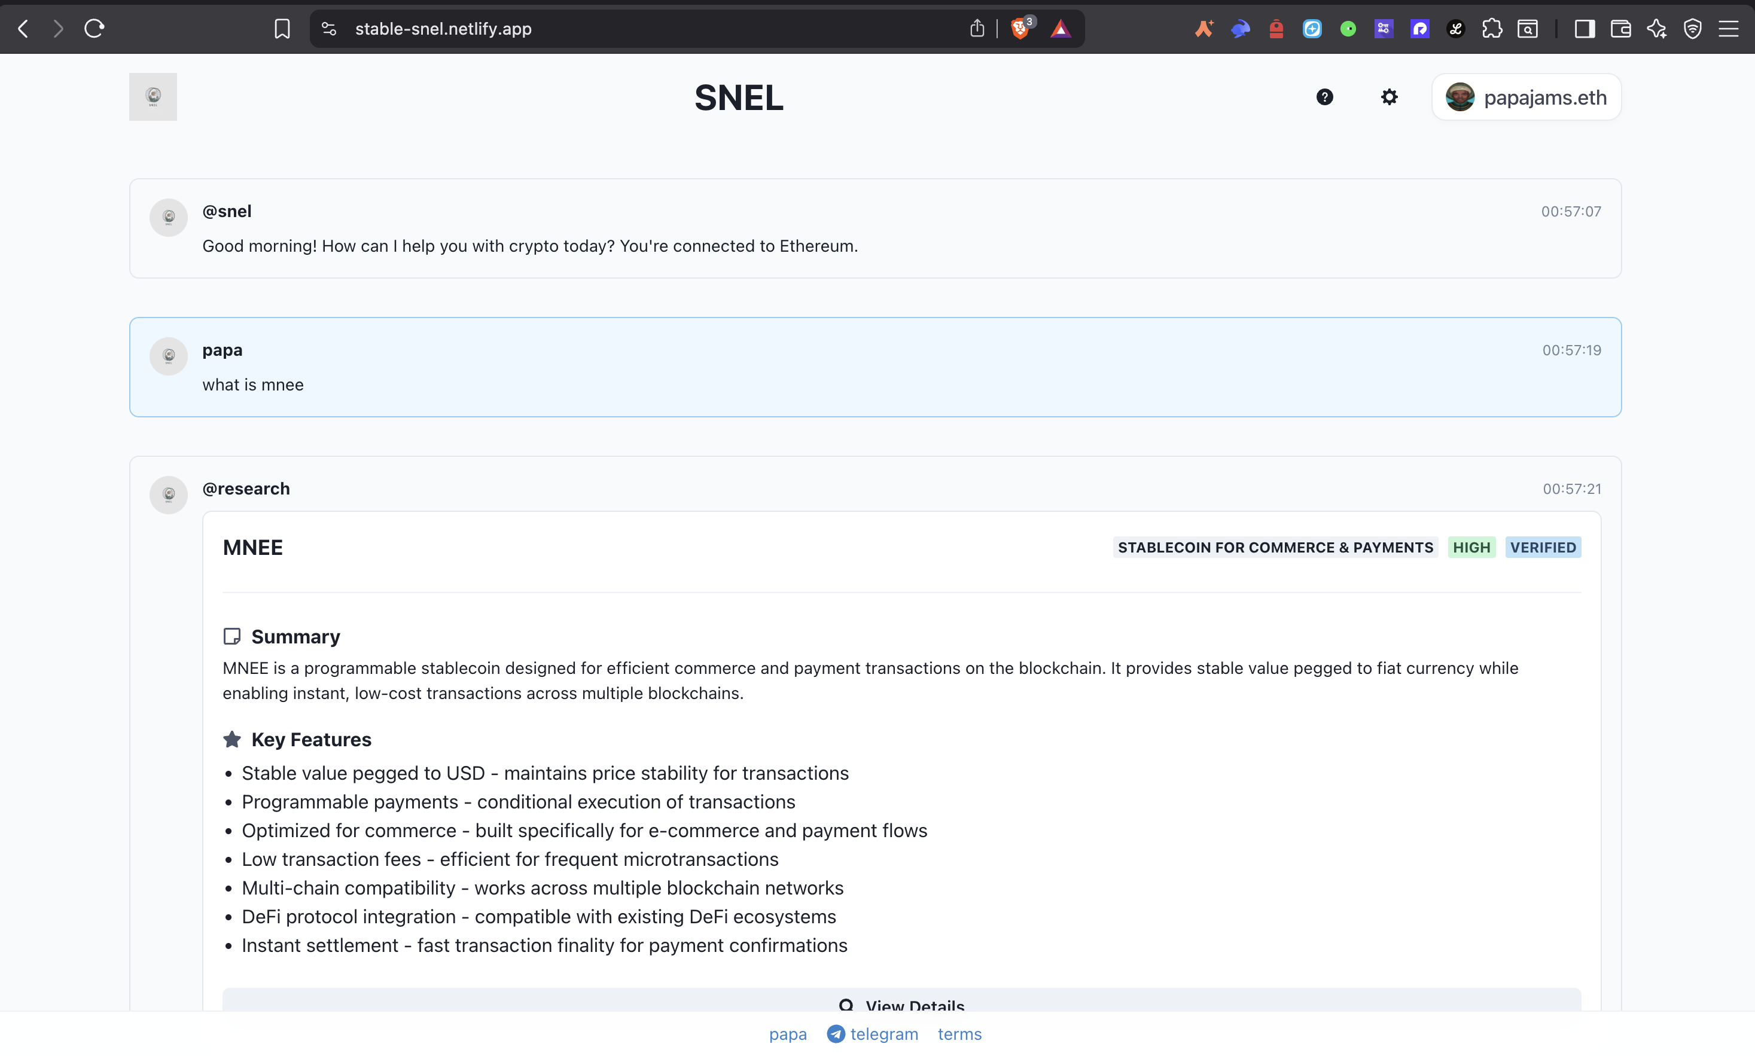The image size is (1755, 1056).
Task: Bookmark this page with the bookmark icon
Action: pyautogui.click(x=282, y=29)
